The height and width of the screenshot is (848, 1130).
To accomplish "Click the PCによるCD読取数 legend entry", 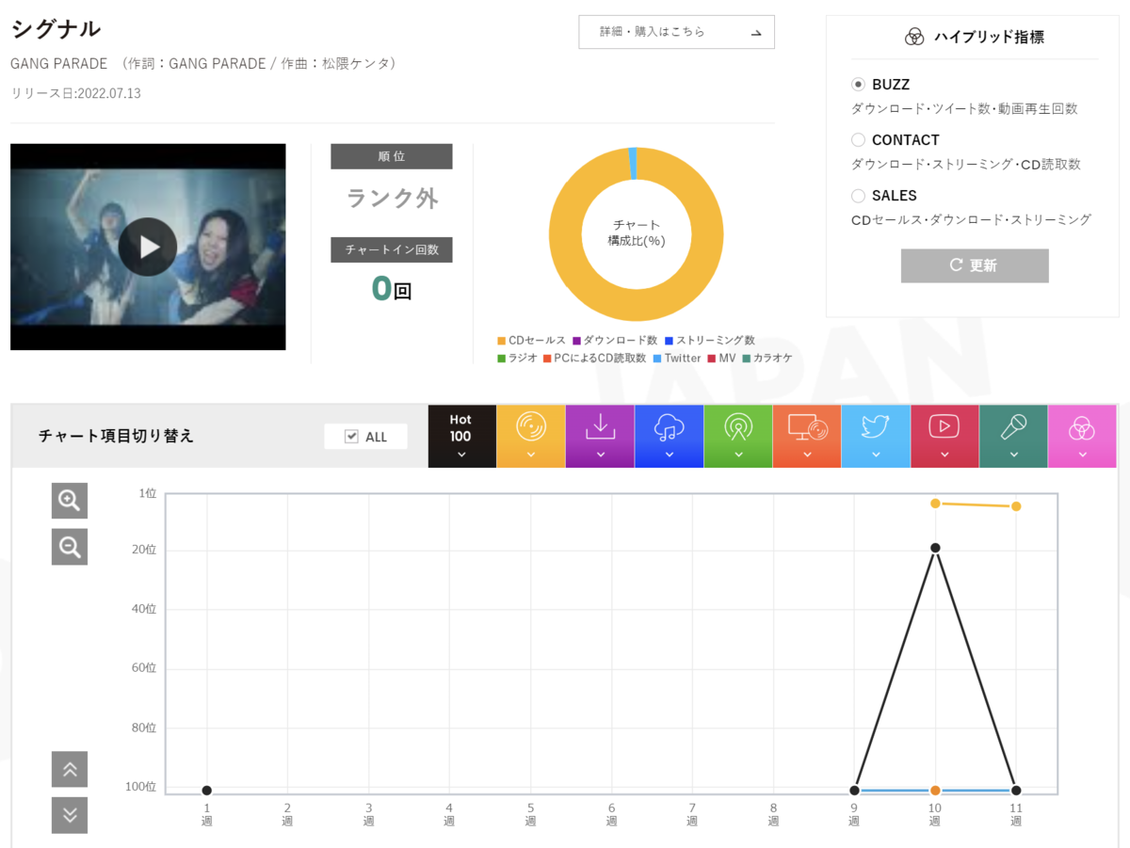I will tap(595, 359).
